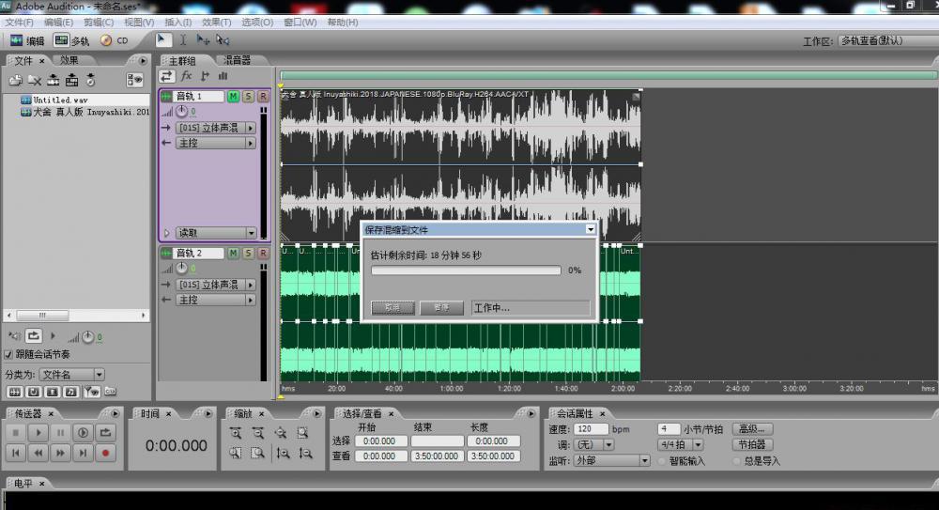Open 效果(T) menu
This screenshot has height=510, width=939.
pyautogui.click(x=216, y=23)
